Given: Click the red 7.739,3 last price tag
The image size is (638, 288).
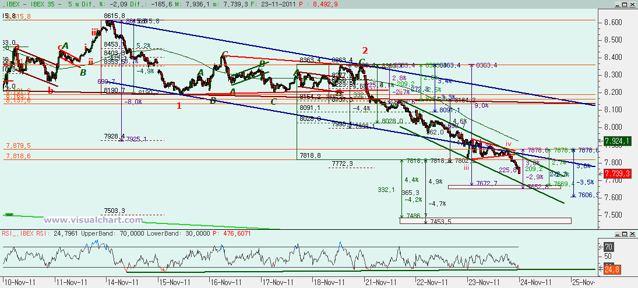Looking at the screenshot, I should pyautogui.click(x=617, y=173).
